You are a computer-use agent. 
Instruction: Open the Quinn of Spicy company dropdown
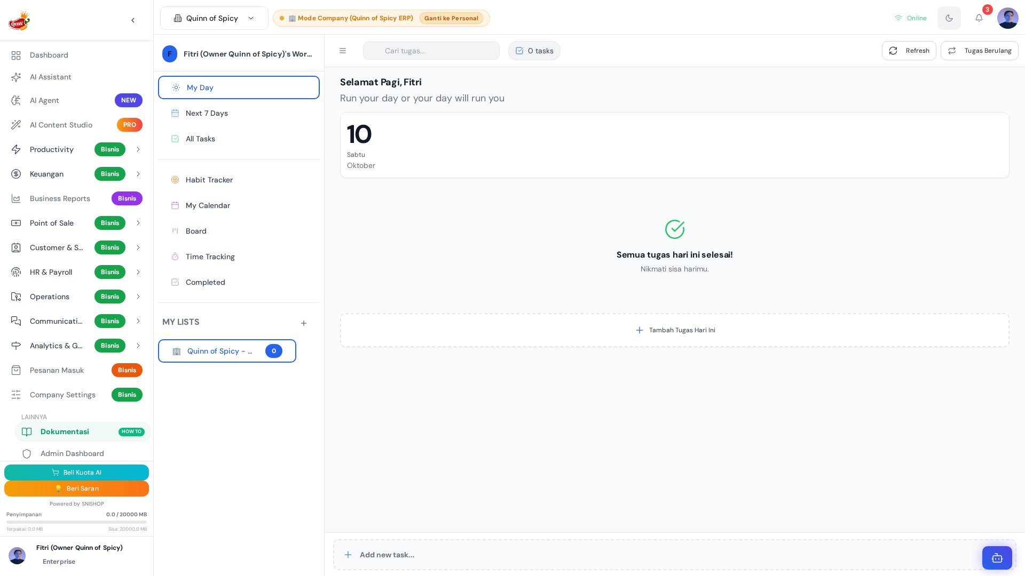[214, 18]
